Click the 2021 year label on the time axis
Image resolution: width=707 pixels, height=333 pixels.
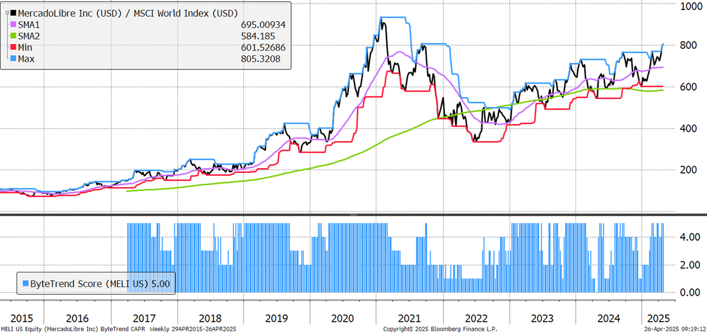(x=410, y=318)
